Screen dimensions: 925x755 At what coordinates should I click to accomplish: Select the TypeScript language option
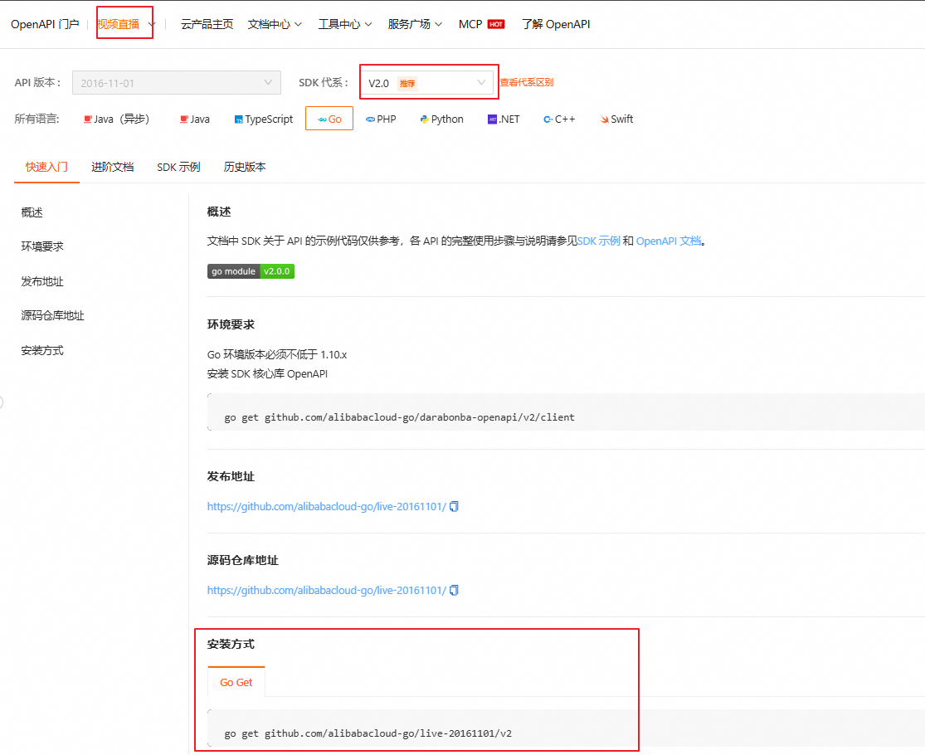click(264, 119)
